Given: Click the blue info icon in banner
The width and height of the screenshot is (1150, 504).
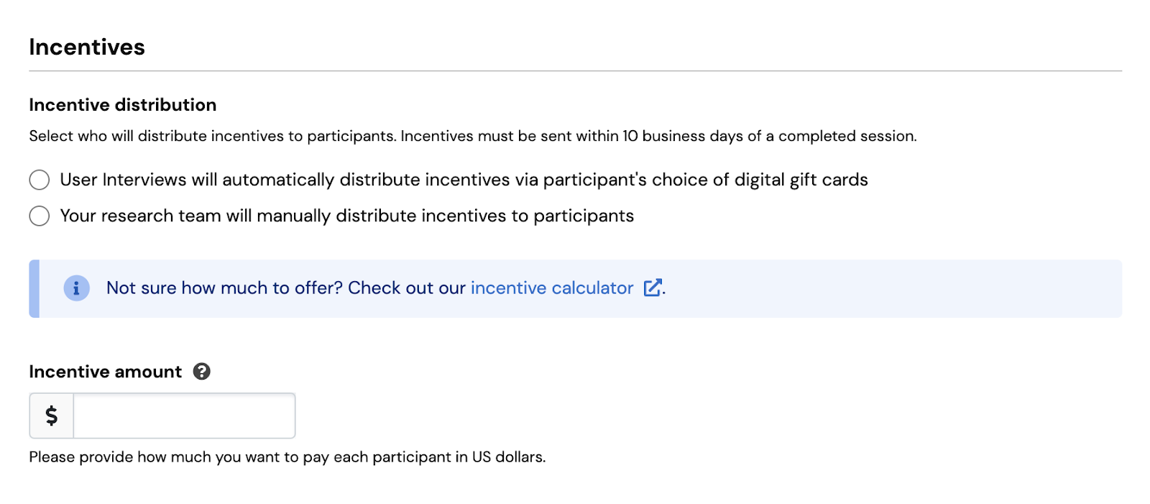Looking at the screenshot, I should click(x=77, y=288).
